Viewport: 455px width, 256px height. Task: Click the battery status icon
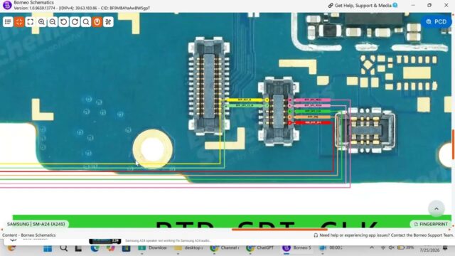click(x=401, y=248)
